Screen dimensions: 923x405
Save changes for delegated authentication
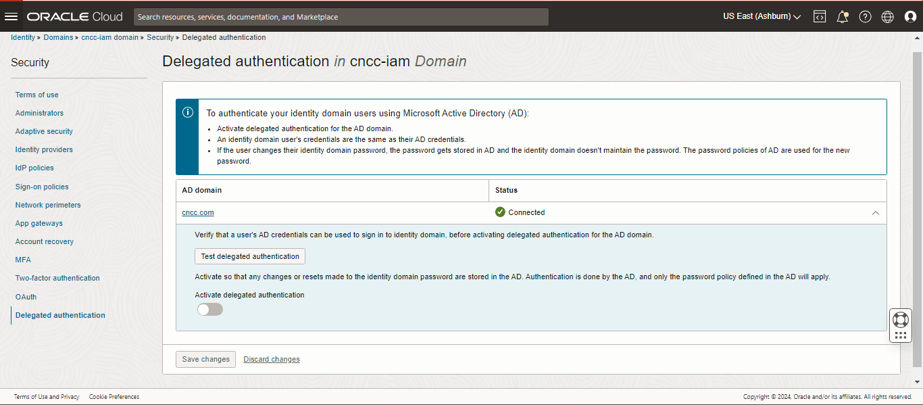click(x=205, y=359)
